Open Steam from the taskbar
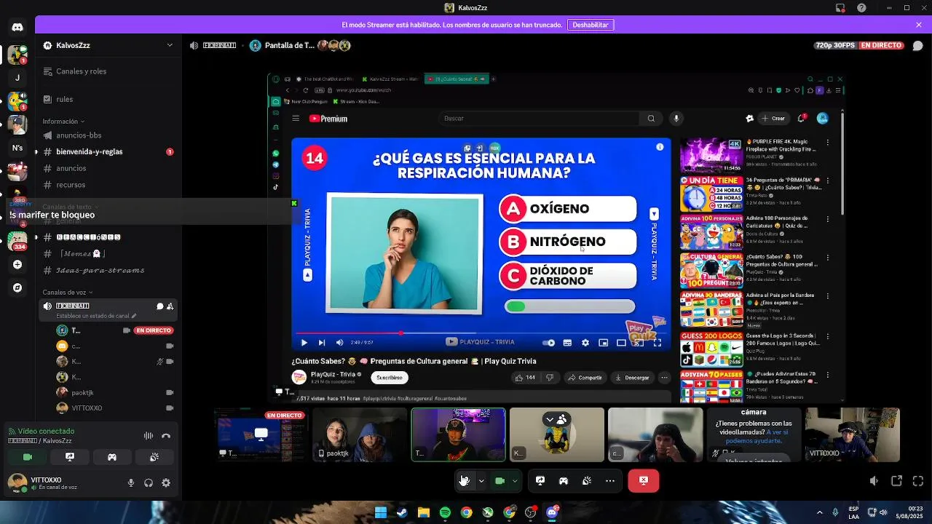This screenshot has height=524, width=932. pyautogui.click(x=402, y=512)
